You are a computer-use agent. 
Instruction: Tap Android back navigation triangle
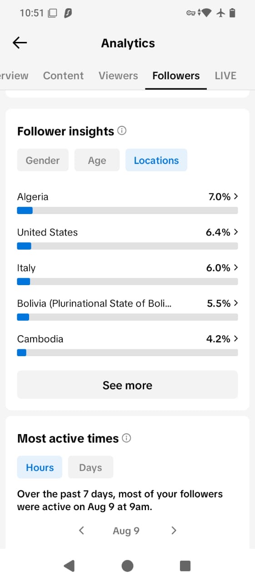coord(69,566)
